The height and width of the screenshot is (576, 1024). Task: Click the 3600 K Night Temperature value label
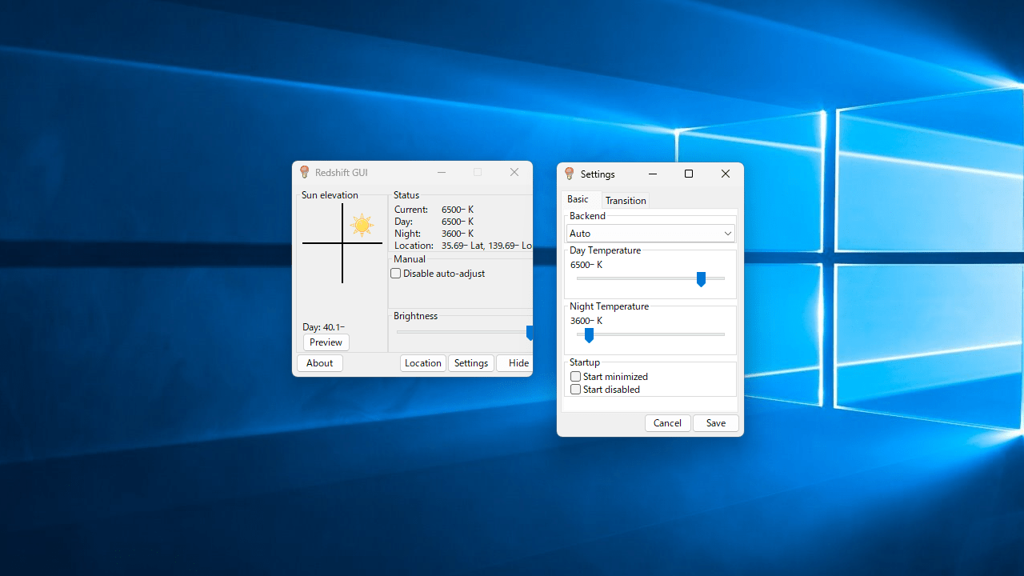click(586, 321)
